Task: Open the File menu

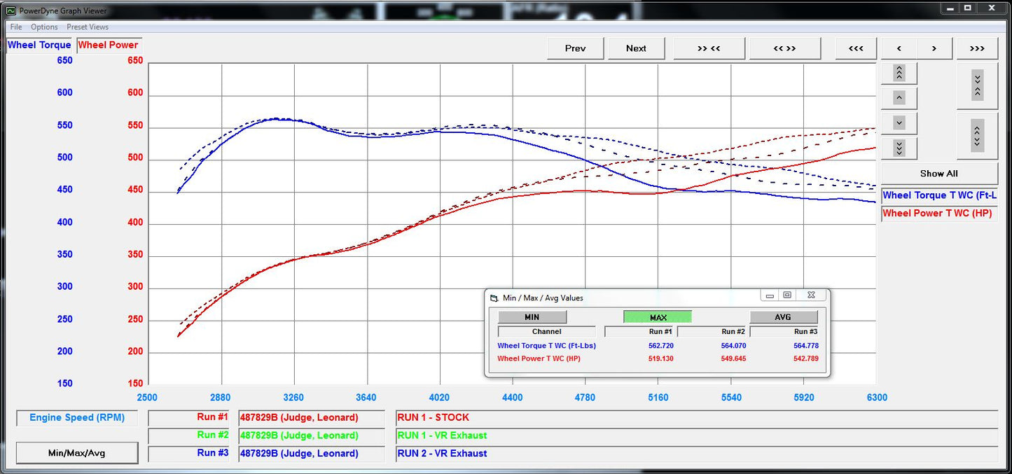Action: [15, 27]
